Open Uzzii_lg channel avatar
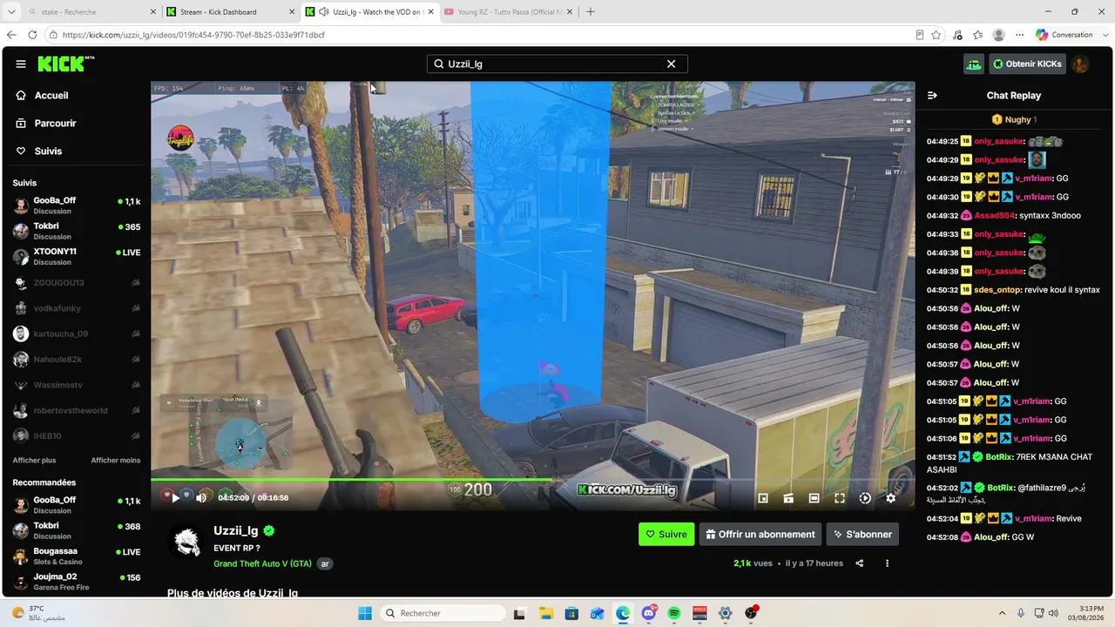1115x627 pixels. pos(186,542)
